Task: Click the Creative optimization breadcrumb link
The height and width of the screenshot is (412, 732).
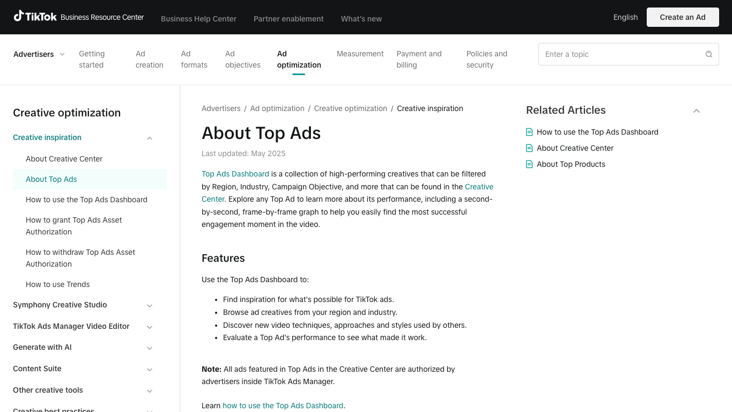Action: point(351,108)
